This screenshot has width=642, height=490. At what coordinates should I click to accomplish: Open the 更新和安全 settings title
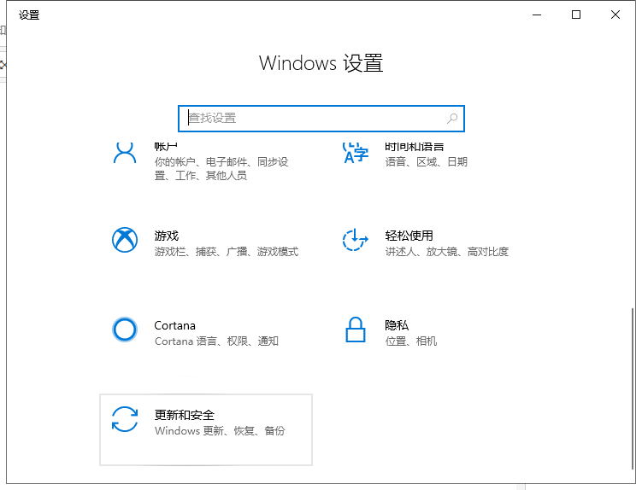(185, 415)
